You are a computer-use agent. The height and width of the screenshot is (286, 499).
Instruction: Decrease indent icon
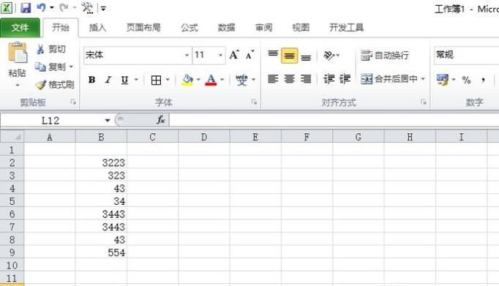coord(329,78)
